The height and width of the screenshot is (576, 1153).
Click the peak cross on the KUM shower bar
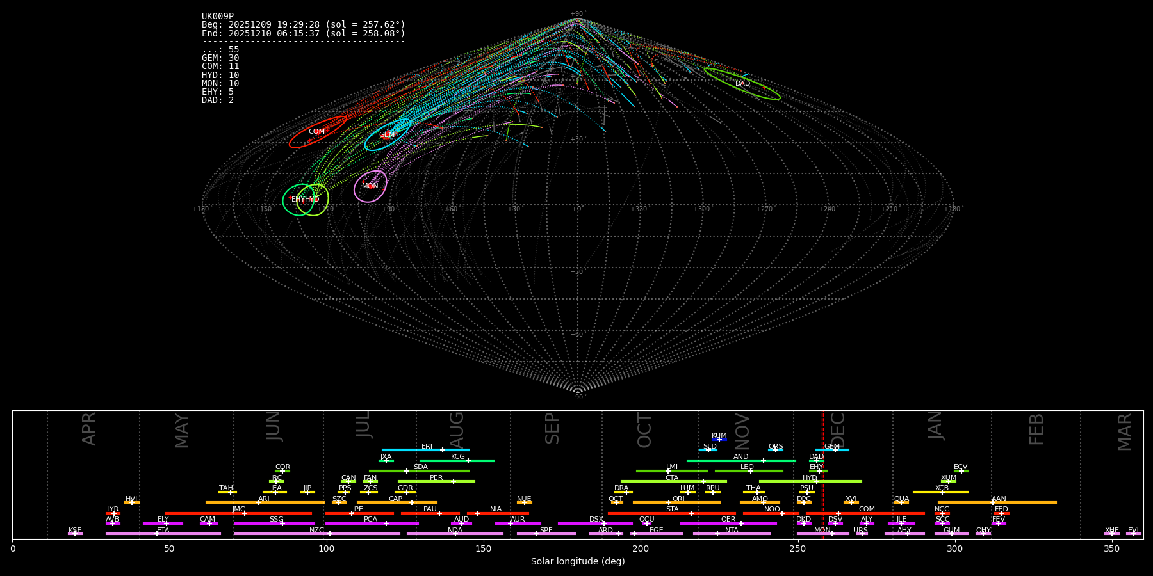pos(719,440)
